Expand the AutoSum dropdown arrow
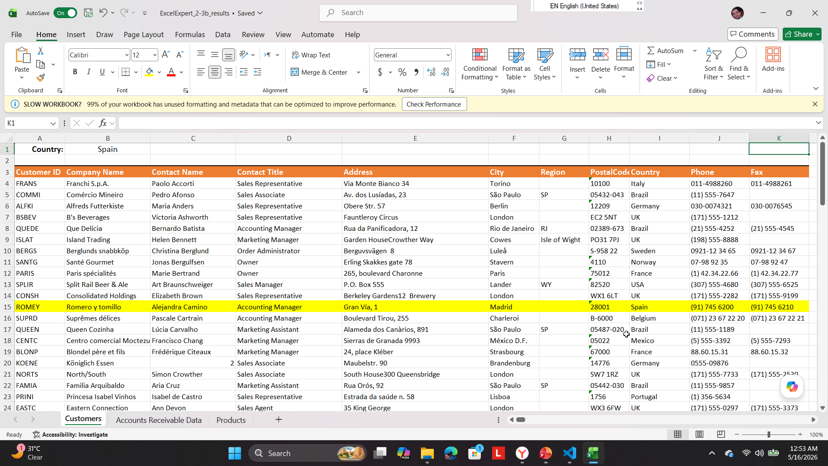Viewport: 828px width, 466px height. (695, 50)
